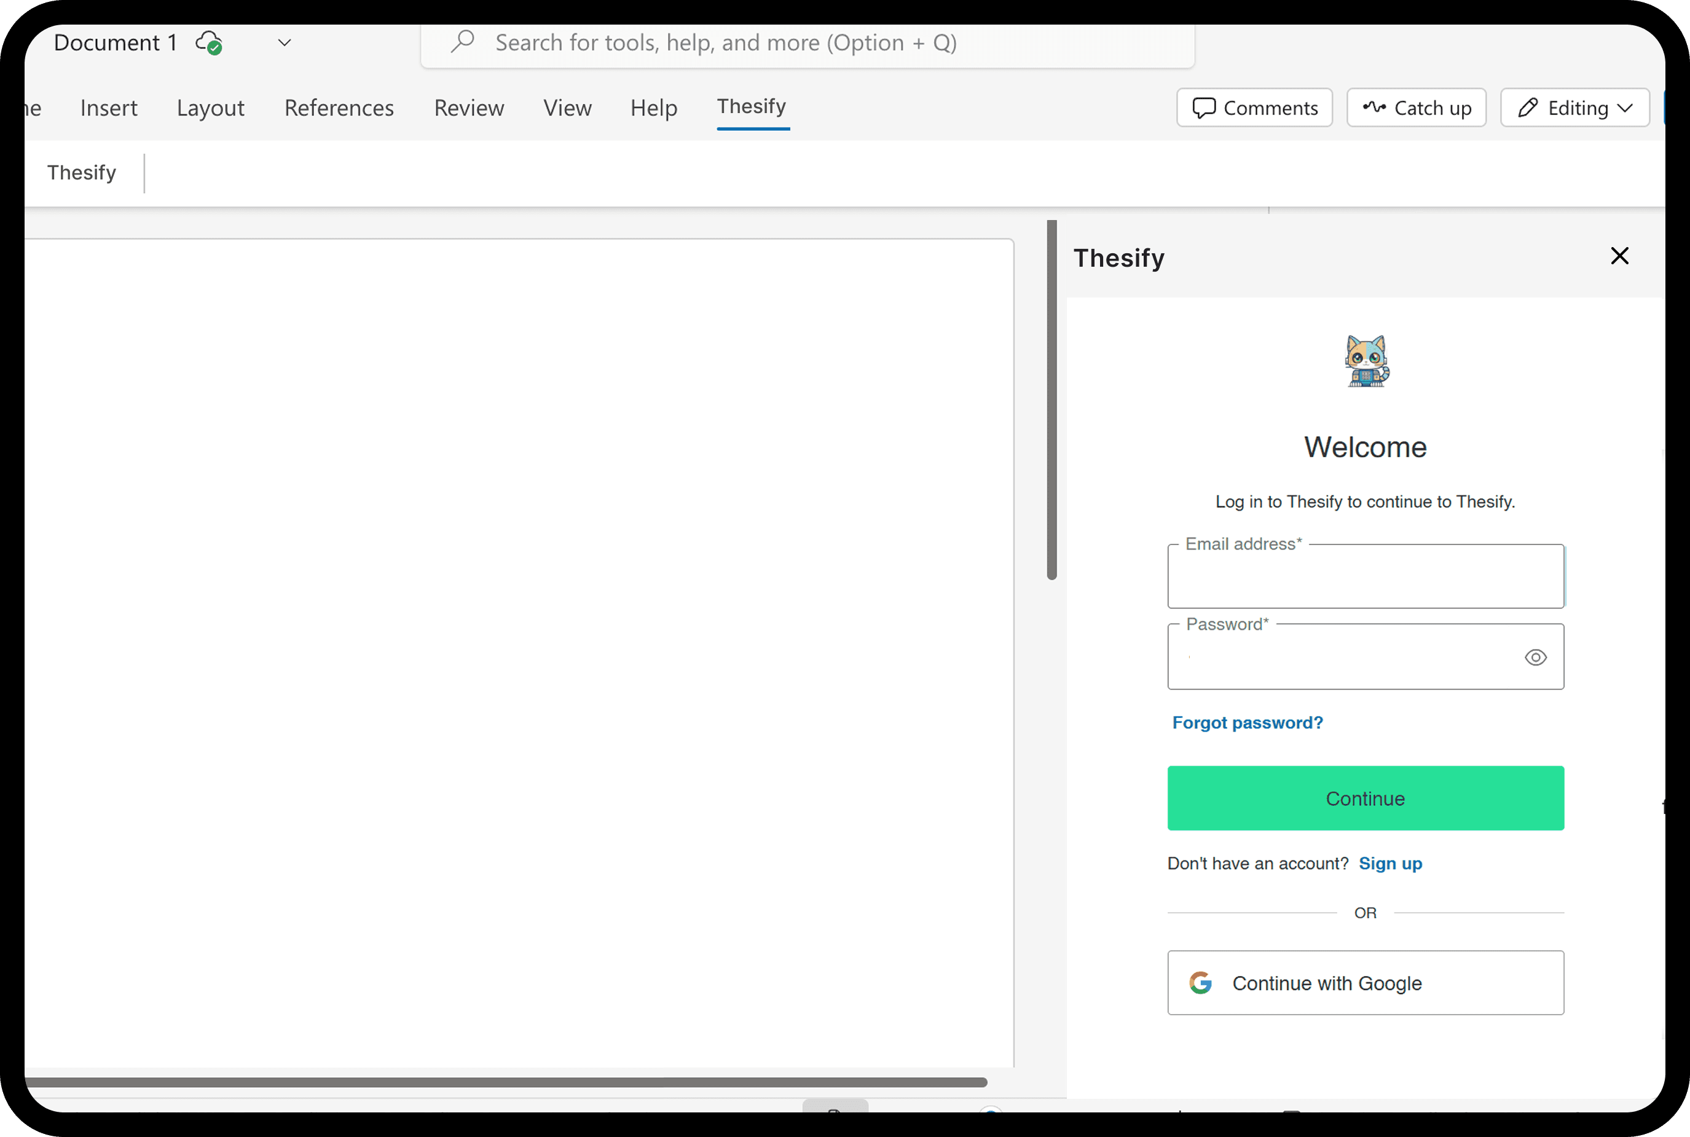This screenshot has height=1137, width=1690.
Task: Open the Forgot password link
Action: point(1247,723)
